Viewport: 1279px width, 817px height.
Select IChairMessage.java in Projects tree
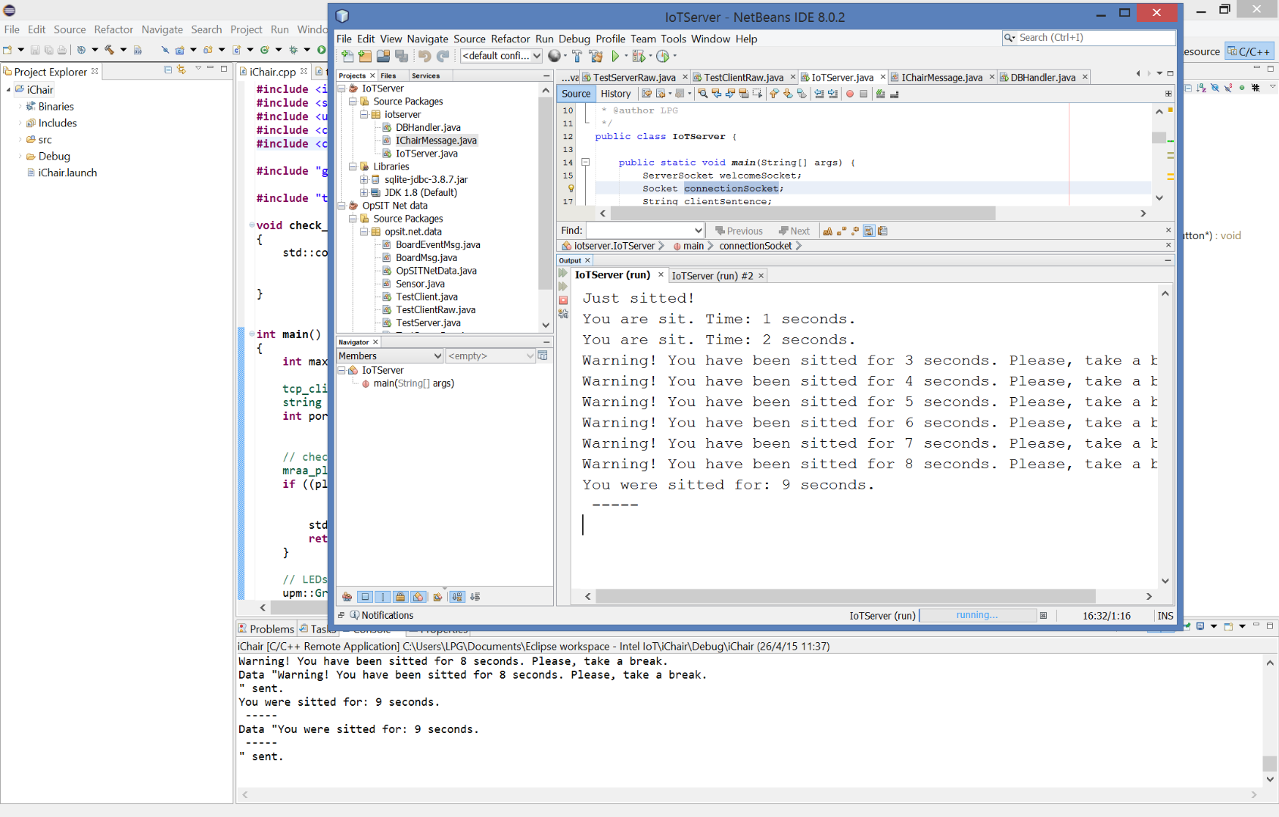coord(436,140)
